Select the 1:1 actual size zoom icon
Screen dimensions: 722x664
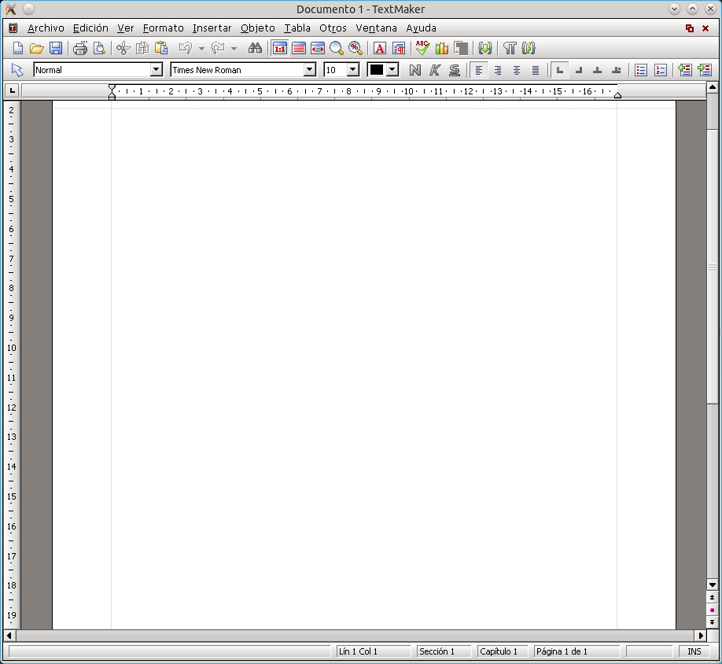click(x=280, y=48)
